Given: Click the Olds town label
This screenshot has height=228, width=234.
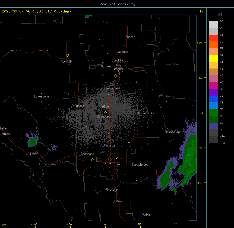Looking at the screenshot, I should [x=105, y=107].
